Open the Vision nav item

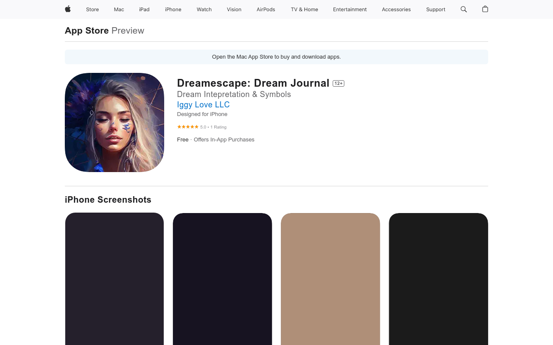pyautogui.click(x=234, y=9)
